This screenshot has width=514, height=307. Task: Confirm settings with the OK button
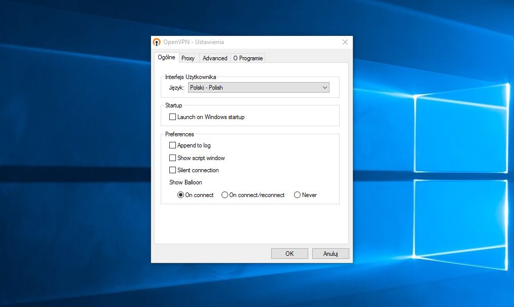(x=289, y=254)
